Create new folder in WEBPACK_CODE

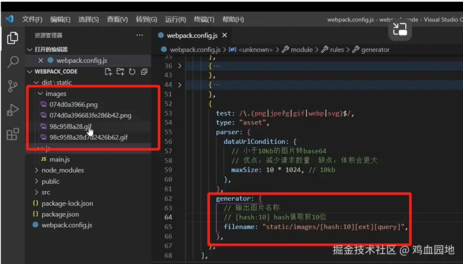pos(120,72)
